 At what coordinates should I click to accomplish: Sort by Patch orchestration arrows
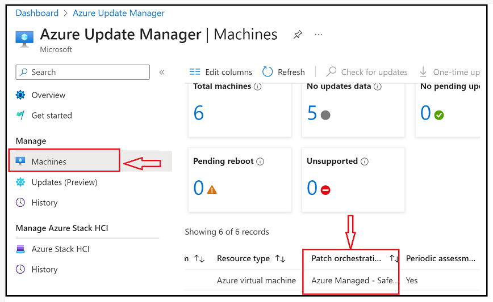coord(394,258)
